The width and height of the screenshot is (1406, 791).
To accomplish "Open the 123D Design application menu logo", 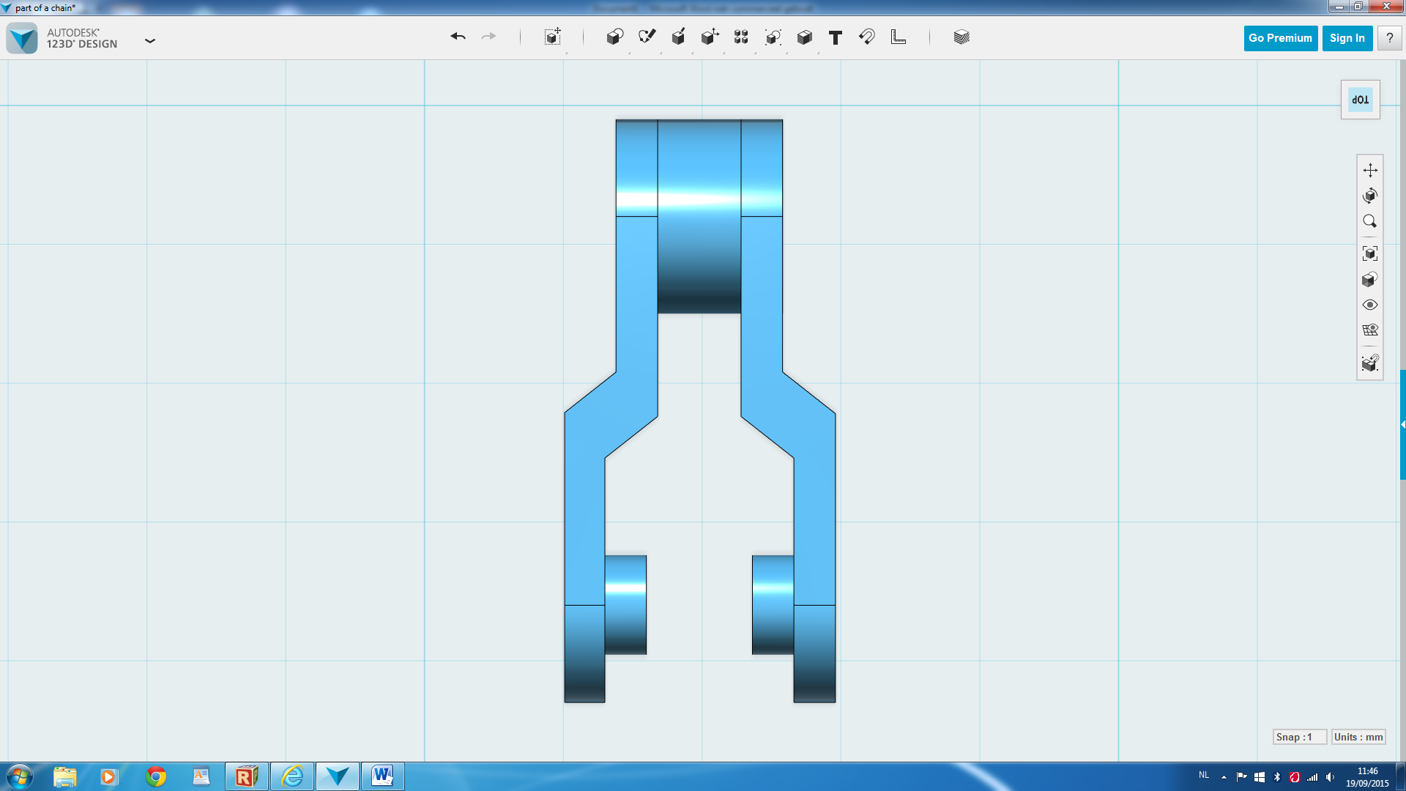I will point(22,38).
